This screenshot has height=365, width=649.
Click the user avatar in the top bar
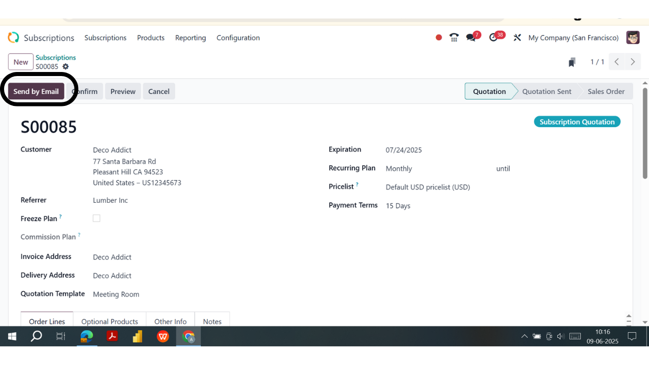tap(633, 37)
